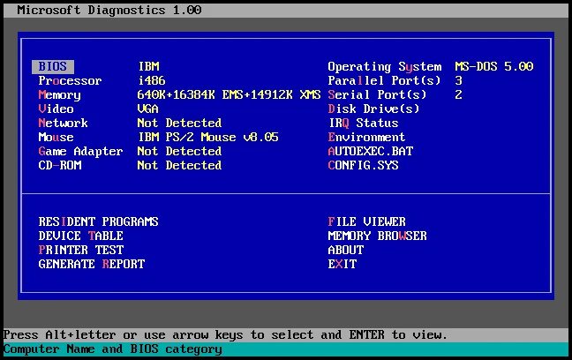The width and height of the screenshot is (572, 360).
Task: Click the IBM PS/2 Mouse v8.05 value
Action: (x=208, y=137)
